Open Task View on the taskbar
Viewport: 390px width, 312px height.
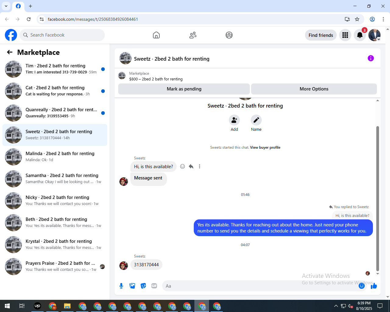22,306
